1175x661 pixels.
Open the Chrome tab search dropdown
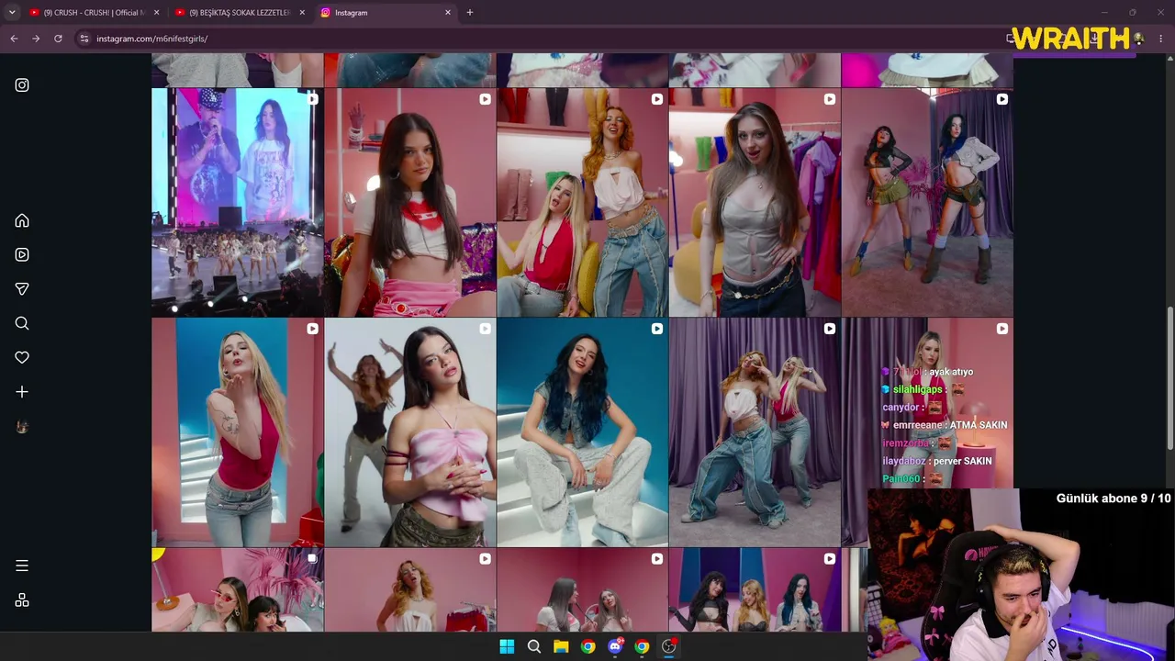pyautogui.click(x=12, y=13)
